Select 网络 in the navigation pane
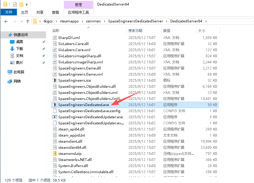 (x=17, y=81)
